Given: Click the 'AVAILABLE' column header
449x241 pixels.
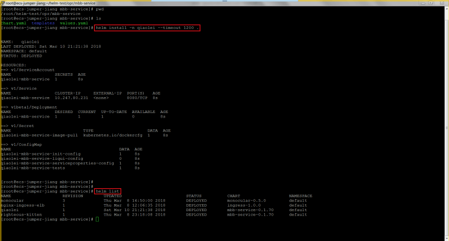Looking at the screenshot, I should click(x=144, y=112).
